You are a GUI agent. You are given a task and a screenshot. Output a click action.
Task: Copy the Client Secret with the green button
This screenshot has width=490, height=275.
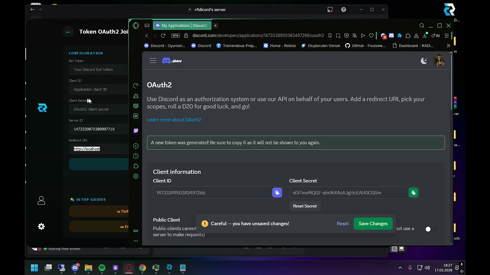(x=413, y=192)
